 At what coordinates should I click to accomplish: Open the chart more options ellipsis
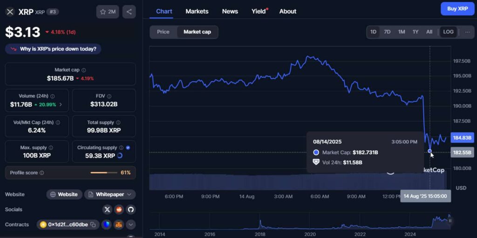pos(468,32)
